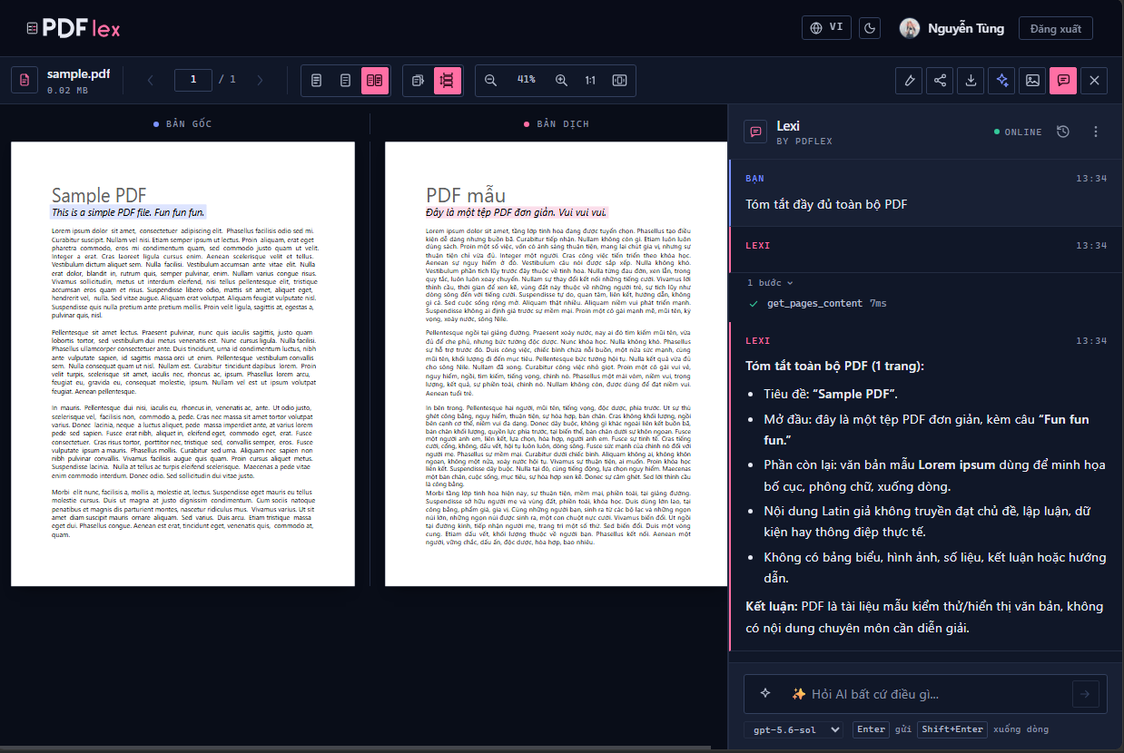Go to previous page arrow
Image resolution: width=1124 pixels, height=753 pixels.
coord(151,81)
